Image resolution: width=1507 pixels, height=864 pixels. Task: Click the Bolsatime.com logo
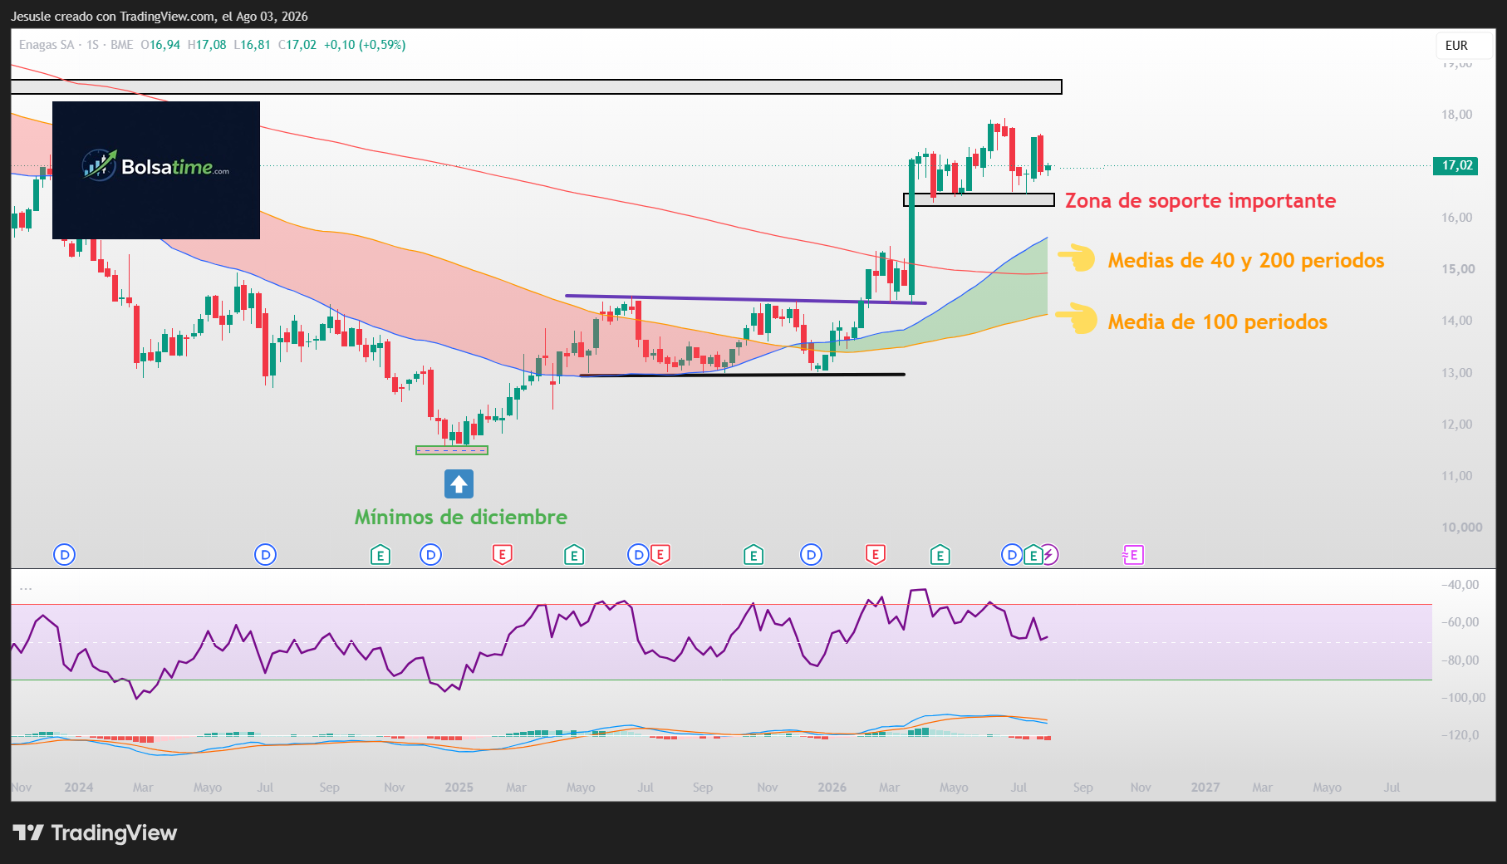point(156,170)
